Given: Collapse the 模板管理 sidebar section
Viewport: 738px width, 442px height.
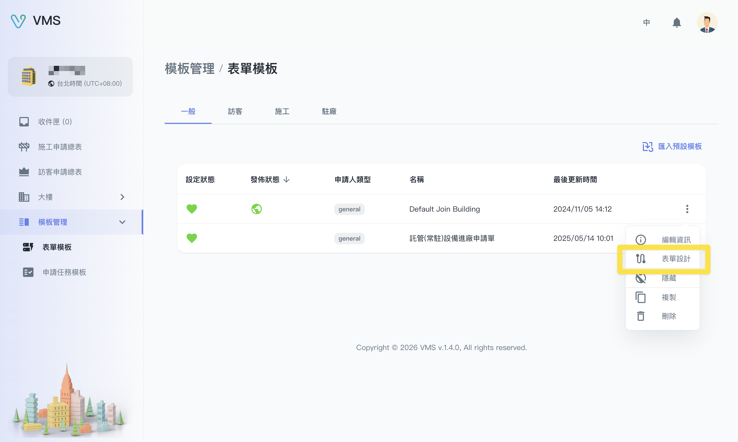Looking at the screenshot, I should pos(122,222).
